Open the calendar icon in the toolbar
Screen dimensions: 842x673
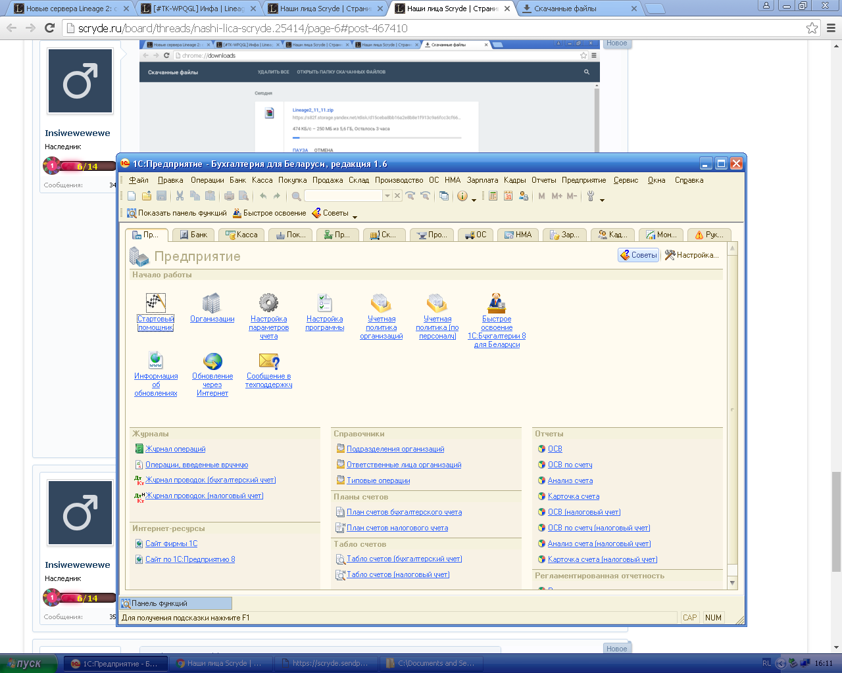(508, 196)
